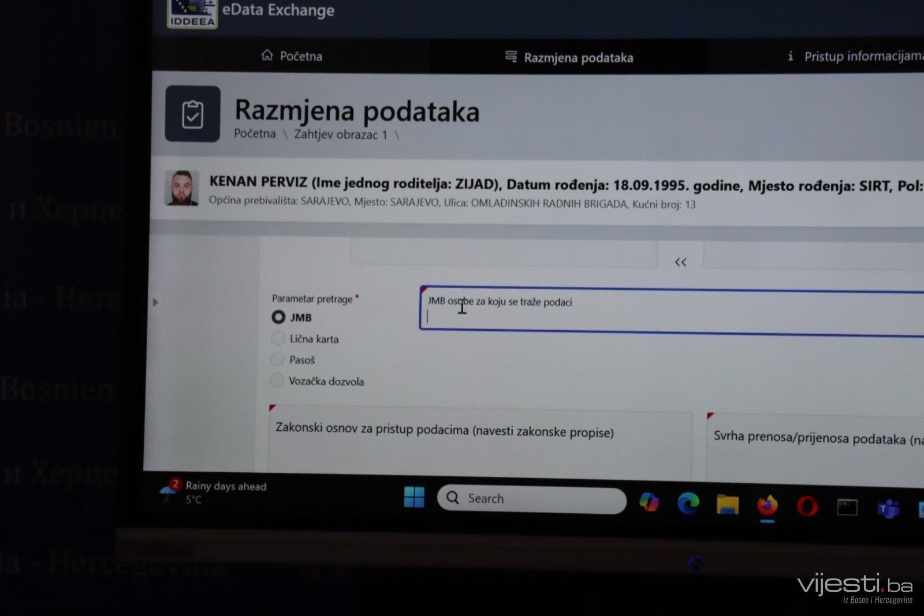Choose Pasoš as search parameter

(x=277, y=360)
